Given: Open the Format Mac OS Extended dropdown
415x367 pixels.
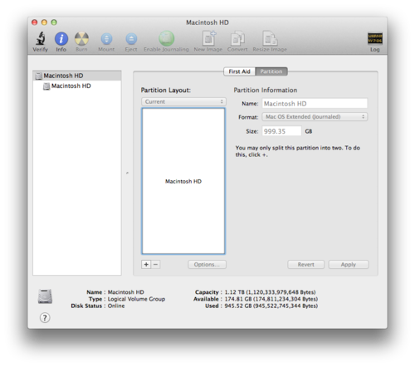Looking at the screenshot, I should pos(315,117).
